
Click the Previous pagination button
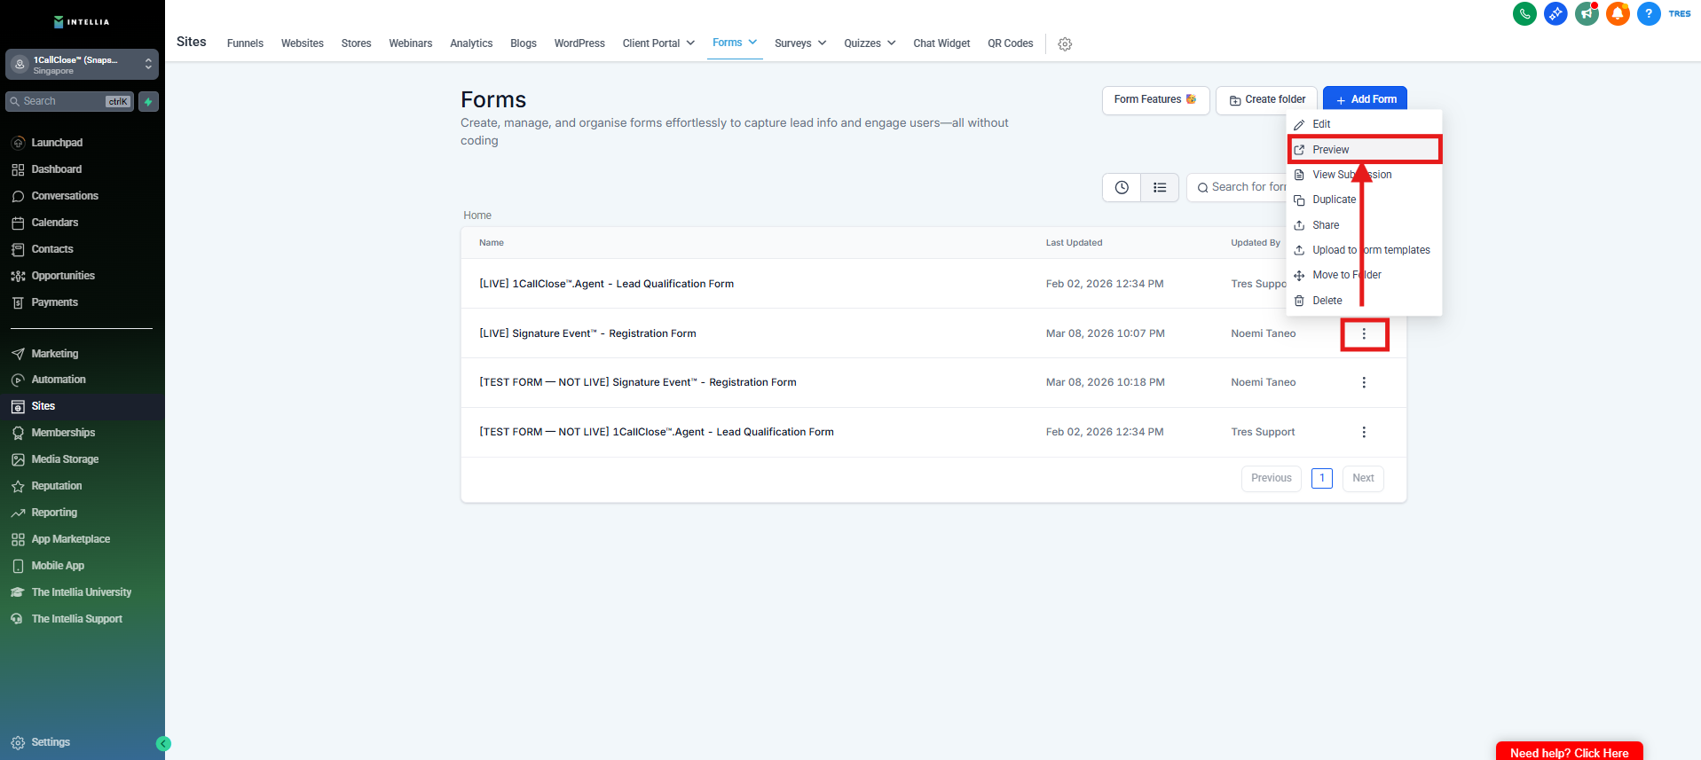pyautogui.click(x=1272, y=478)
